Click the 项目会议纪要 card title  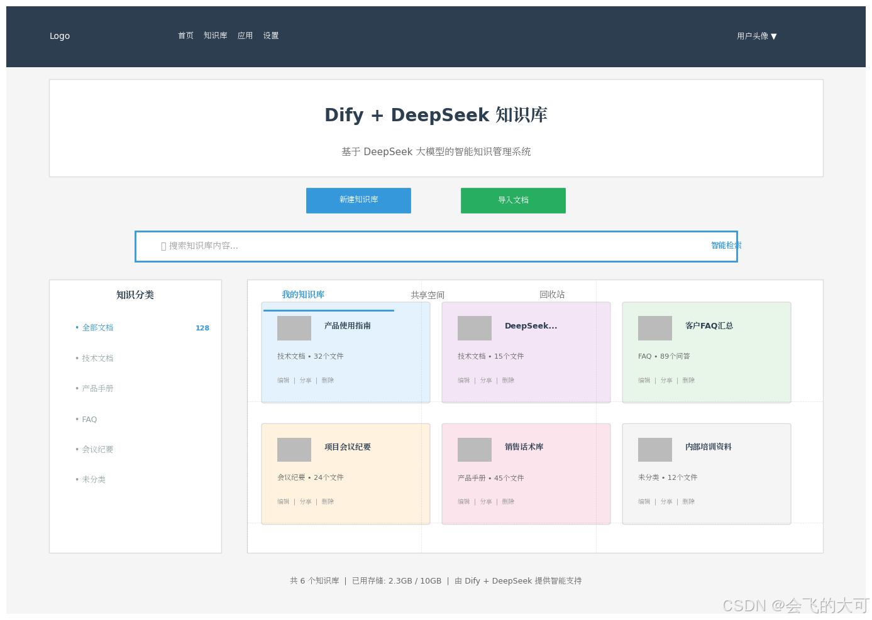pyautogui.click(x=348, y=447)
